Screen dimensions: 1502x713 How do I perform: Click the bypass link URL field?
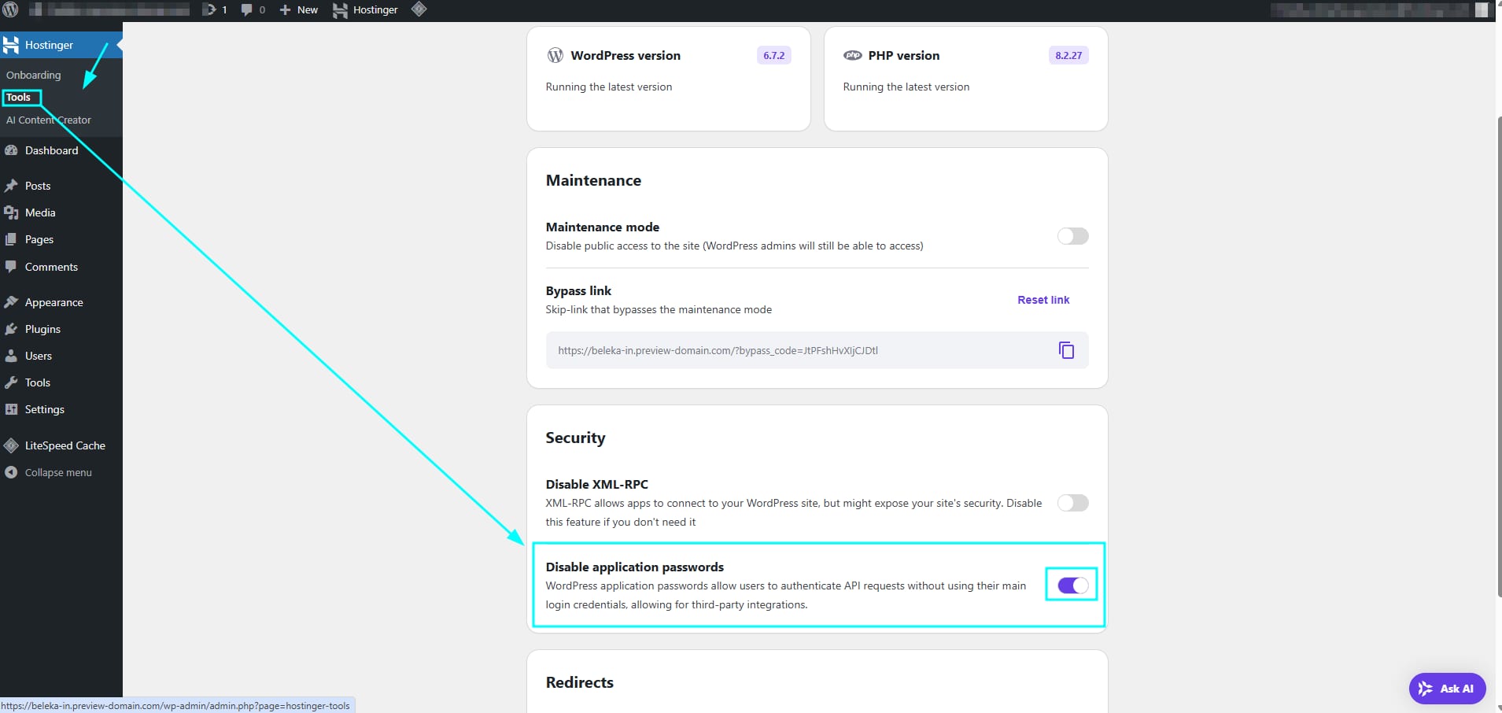coord(795,350)
